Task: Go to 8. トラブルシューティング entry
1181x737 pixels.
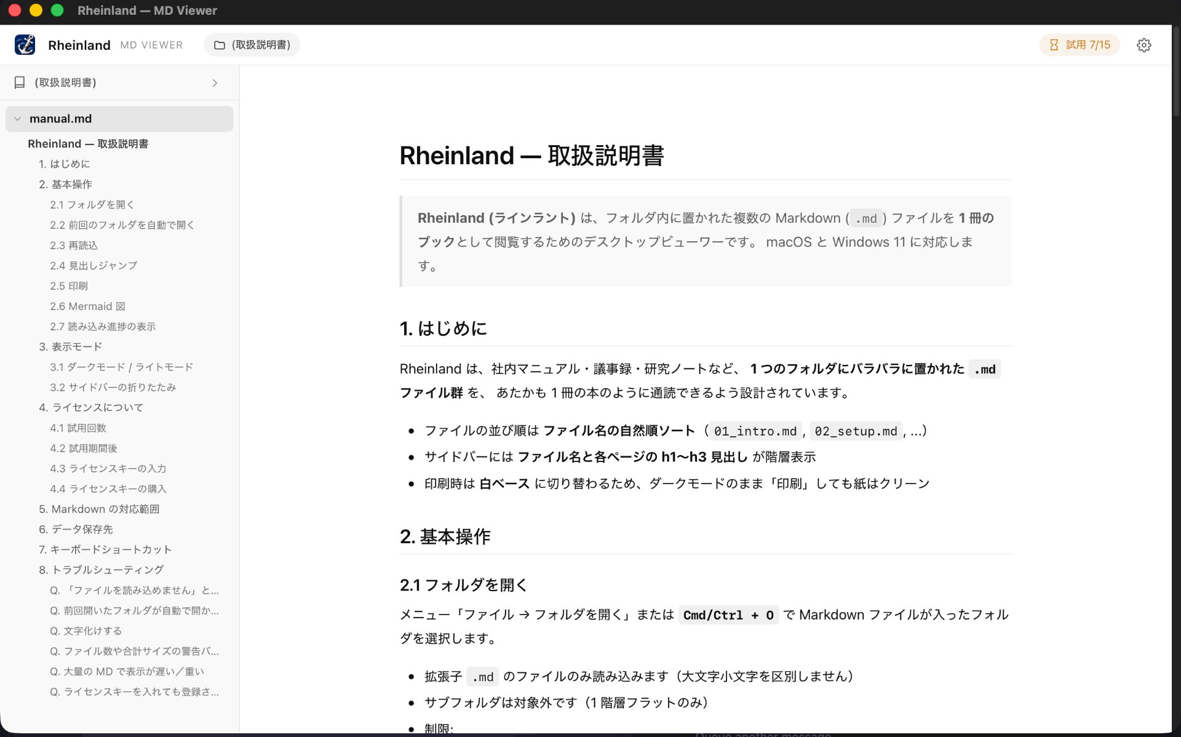Action: tap(101, 570)
